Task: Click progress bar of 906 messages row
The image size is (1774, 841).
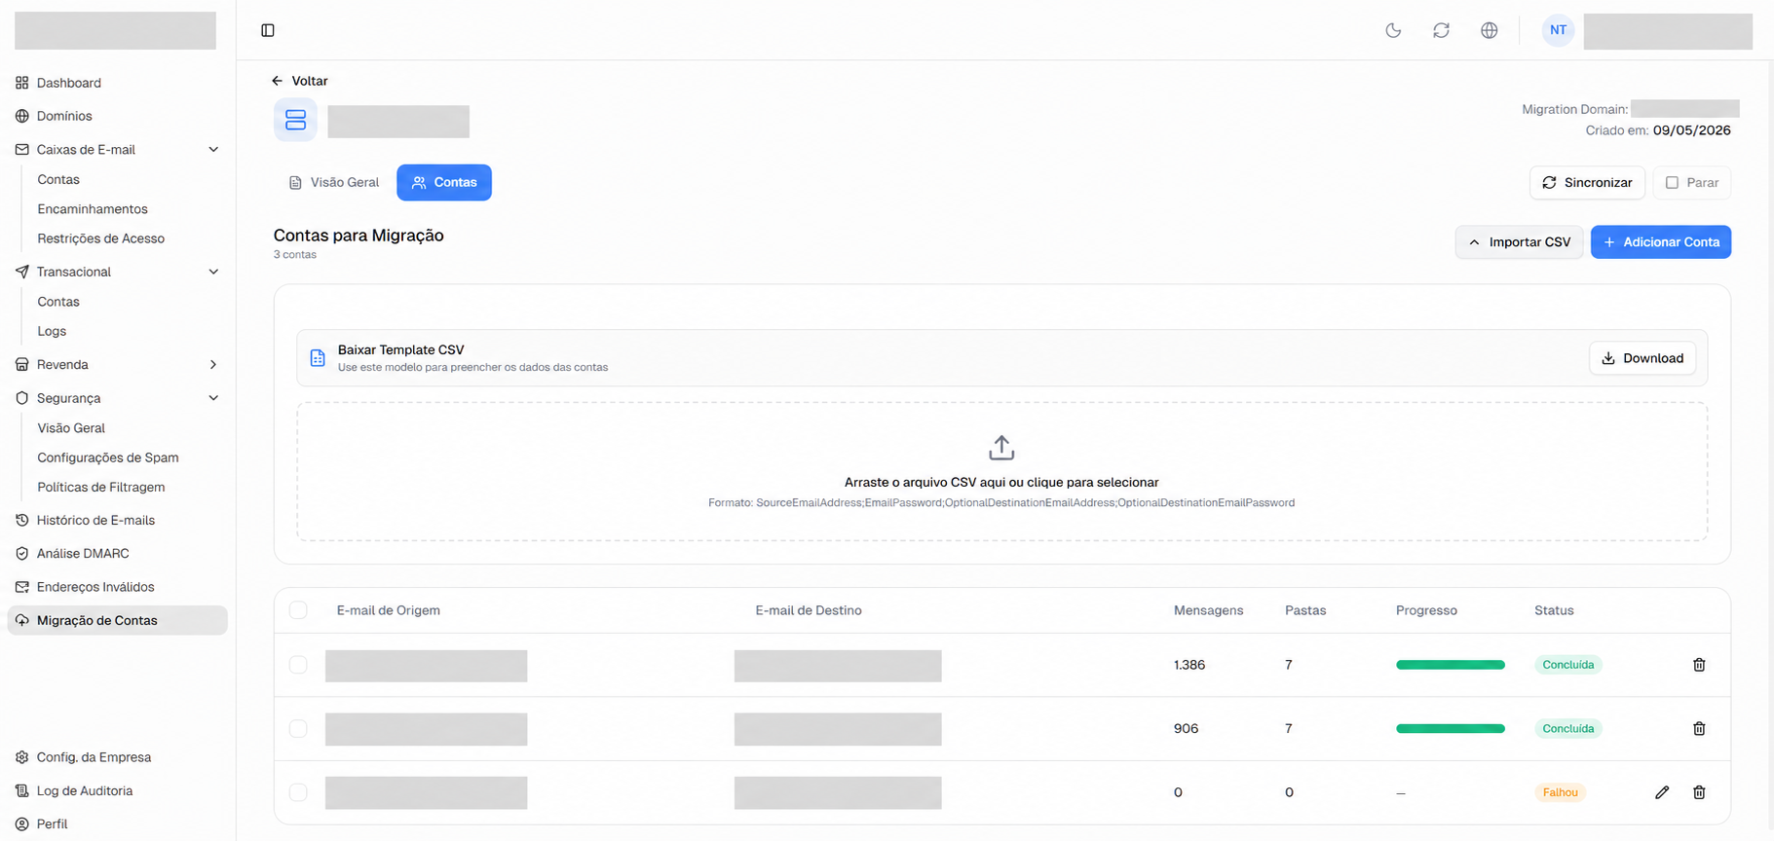Action: [1451, 728]
